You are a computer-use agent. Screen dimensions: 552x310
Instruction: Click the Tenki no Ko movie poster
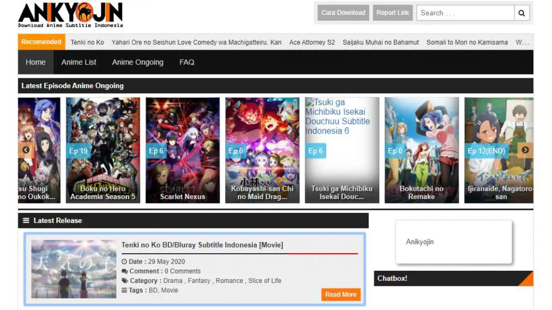click(74, 269)
